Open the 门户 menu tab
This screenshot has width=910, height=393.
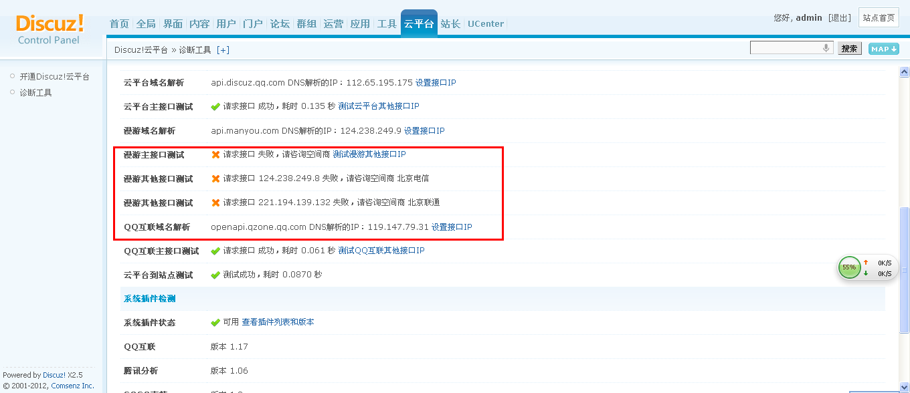click(x=253, y=23)
